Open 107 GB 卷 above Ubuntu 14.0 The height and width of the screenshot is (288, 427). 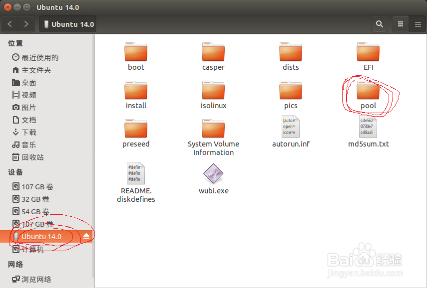click(x=32, y=224)
